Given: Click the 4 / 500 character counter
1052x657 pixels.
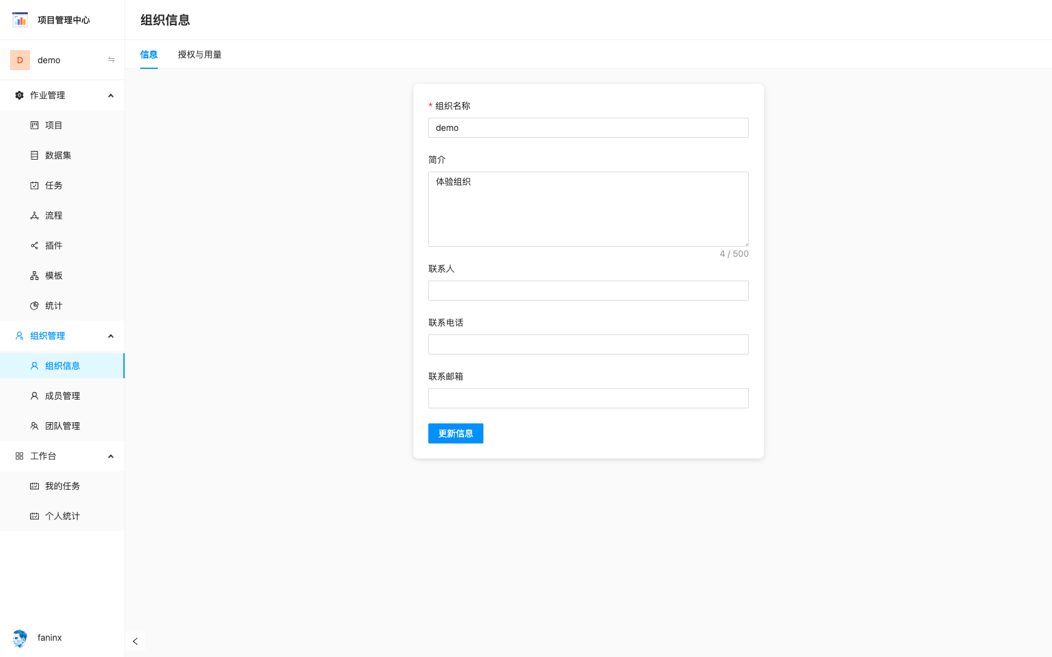Looking at the screenshot, I should tap(734, 254).
